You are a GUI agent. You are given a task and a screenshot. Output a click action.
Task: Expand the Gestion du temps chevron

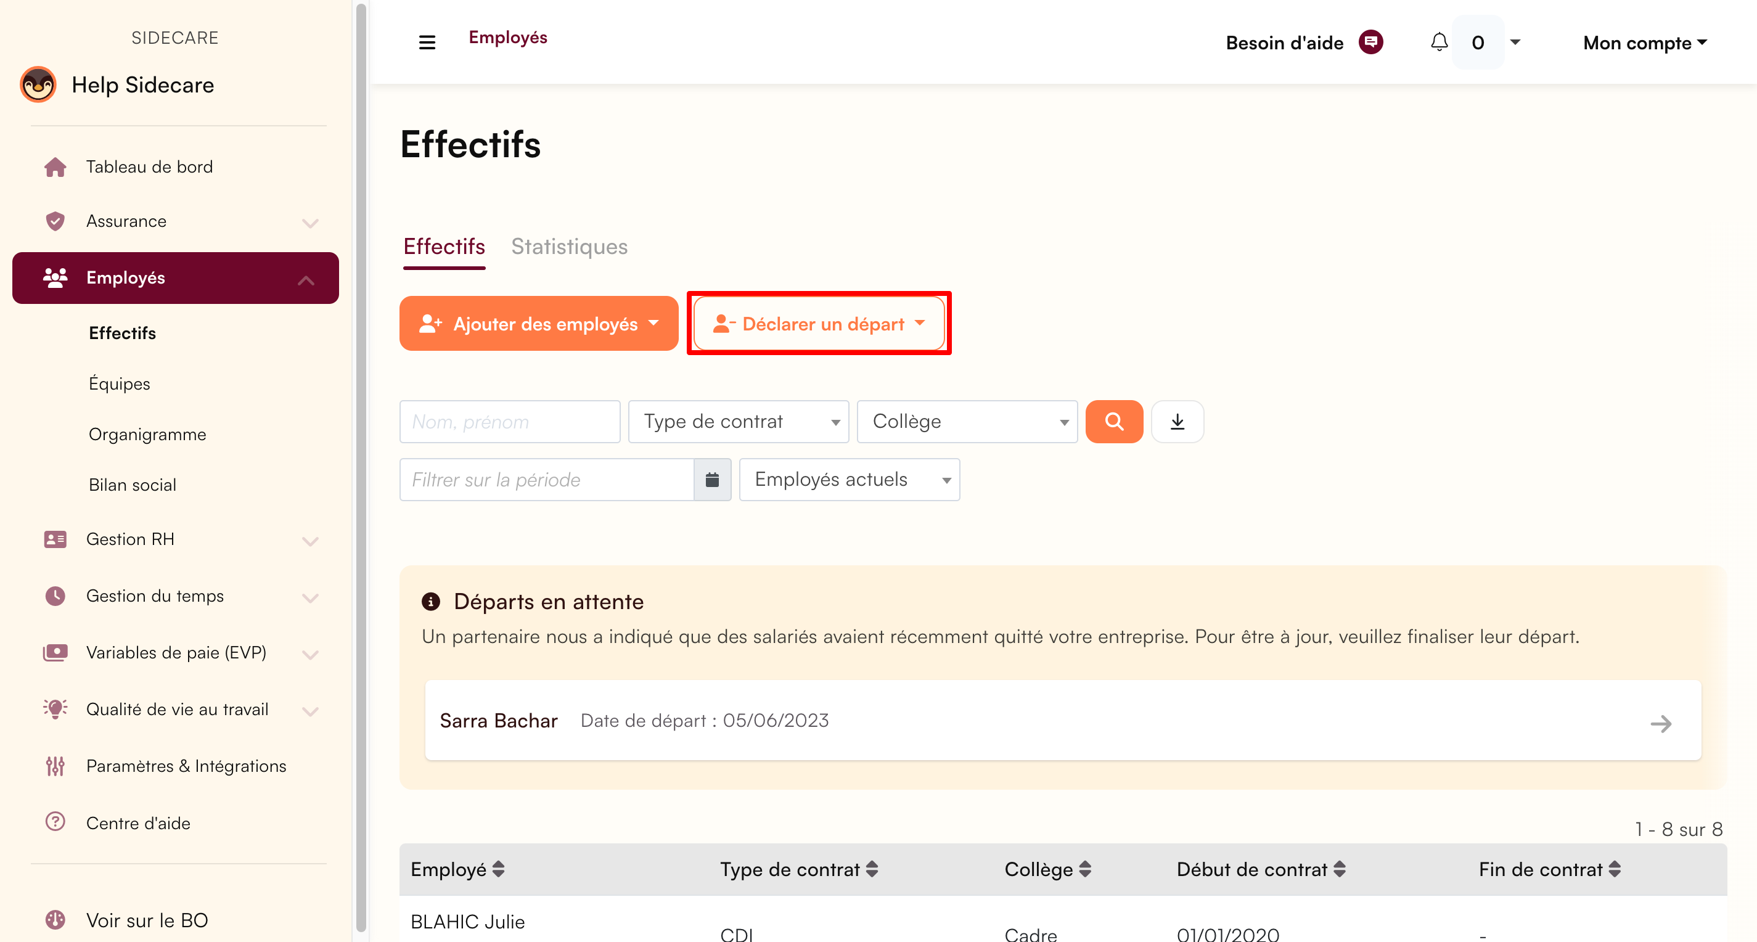tap(310, 598)
